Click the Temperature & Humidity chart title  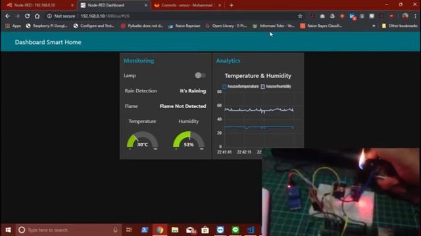click(x=258, y=76)
